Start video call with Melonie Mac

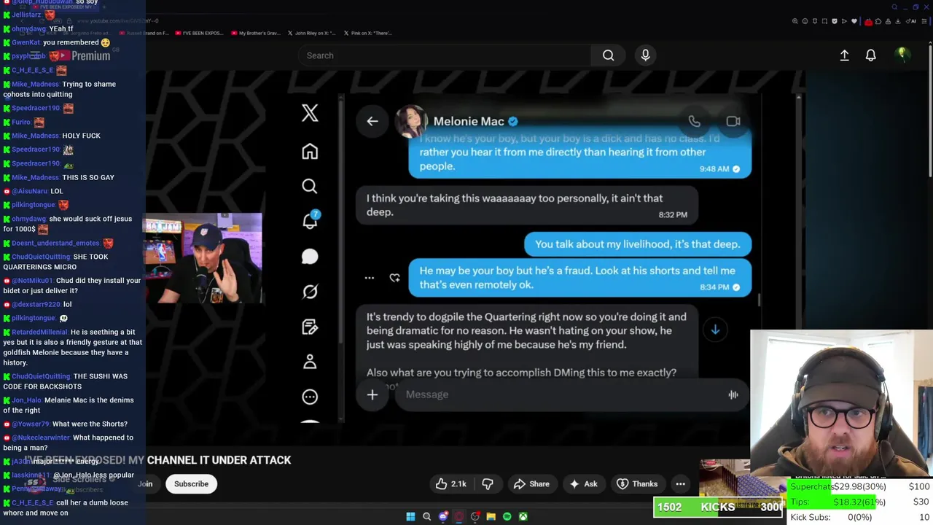733,121
